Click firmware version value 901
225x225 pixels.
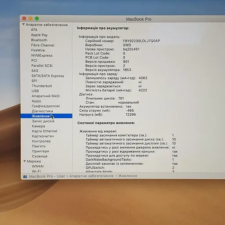126,62
